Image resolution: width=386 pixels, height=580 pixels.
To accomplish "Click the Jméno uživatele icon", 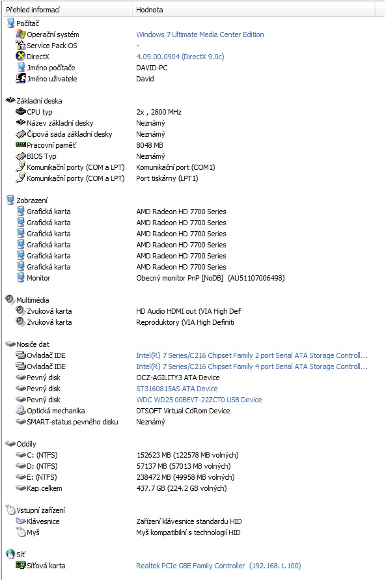I will [21, 78].
